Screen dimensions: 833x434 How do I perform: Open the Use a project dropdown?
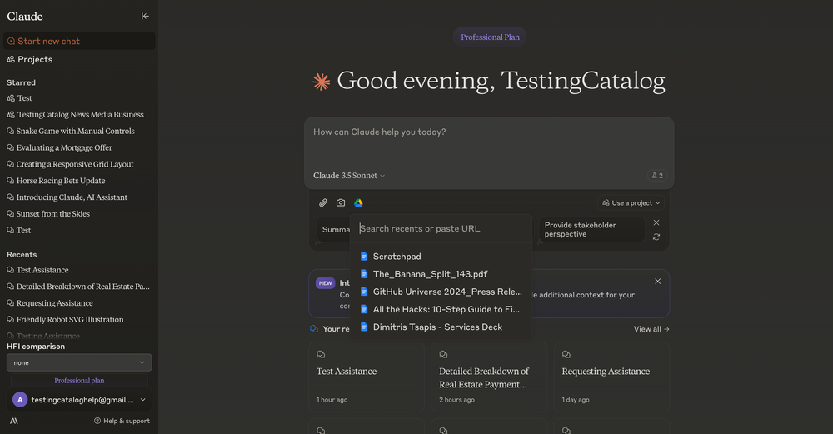pyautogui.click(x=631, y=202)
